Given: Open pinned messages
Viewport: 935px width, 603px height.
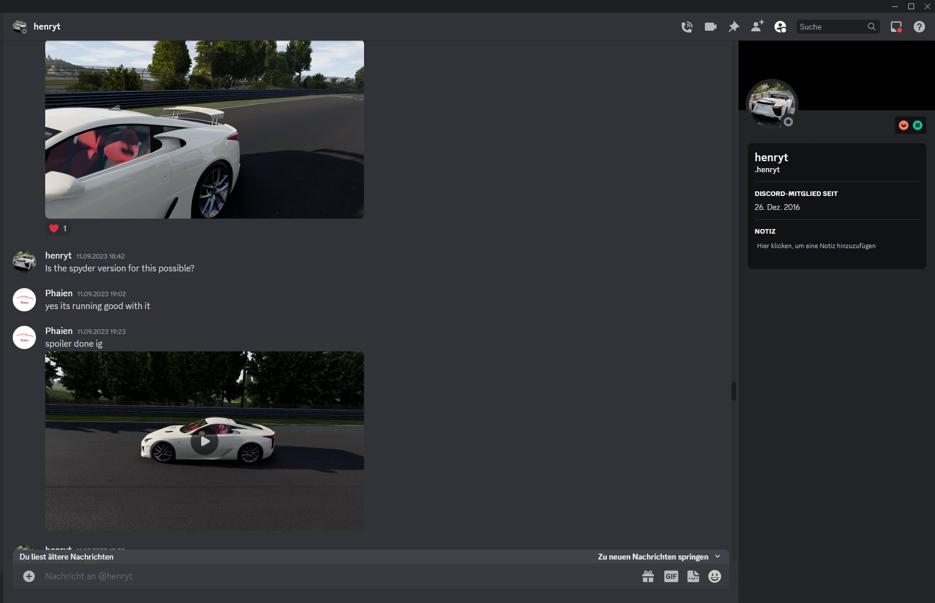Looking at the screenshot, I should pyautogui.click(x=734, y=27).
